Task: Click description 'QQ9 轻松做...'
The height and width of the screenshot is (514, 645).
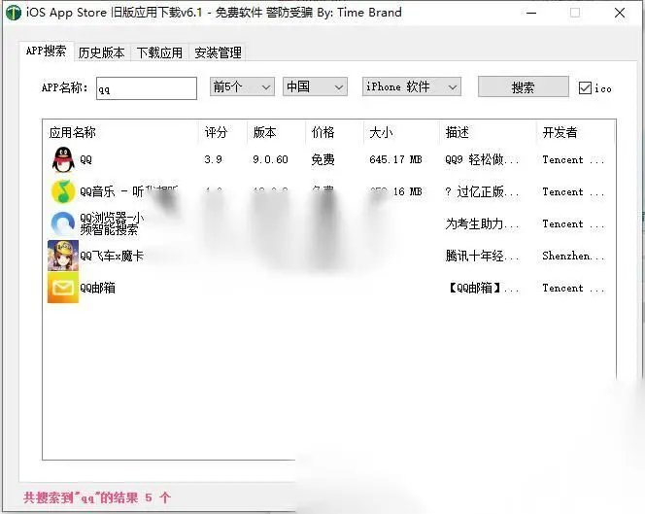Action: [x=482, y=159]
